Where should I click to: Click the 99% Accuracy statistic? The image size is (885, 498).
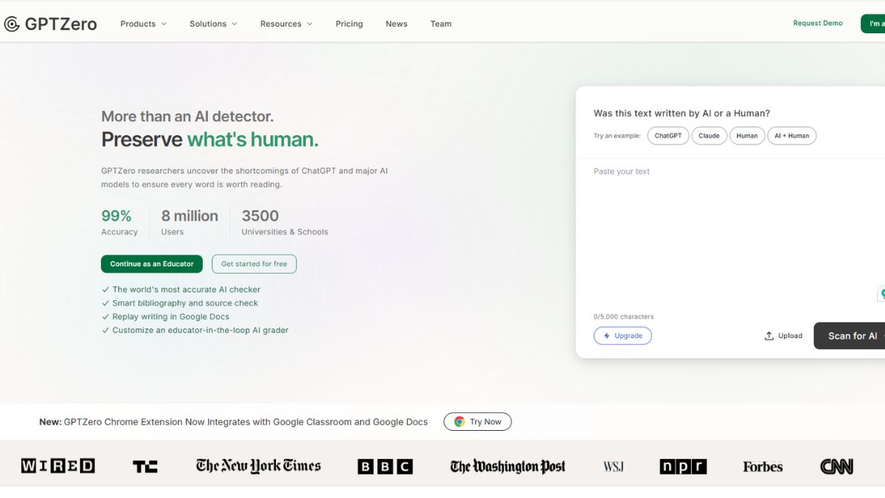point(119,222)
